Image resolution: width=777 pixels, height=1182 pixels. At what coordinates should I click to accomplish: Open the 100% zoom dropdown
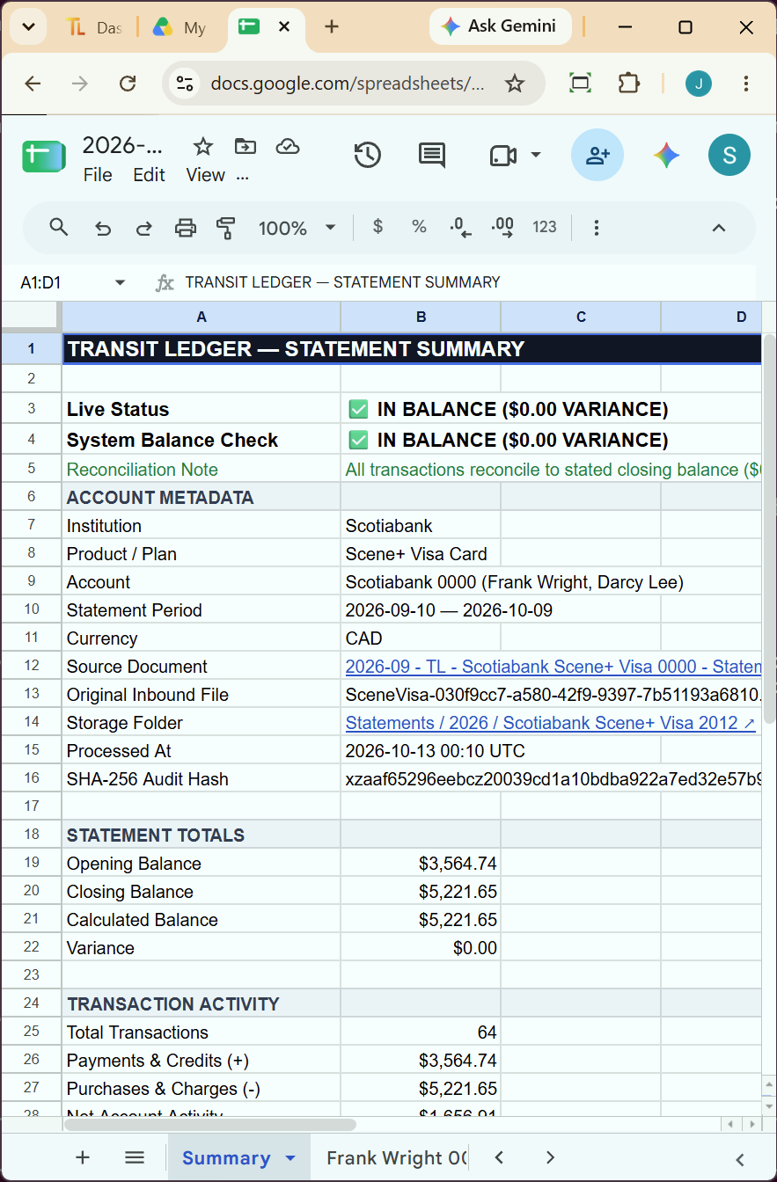coord(297,228)
